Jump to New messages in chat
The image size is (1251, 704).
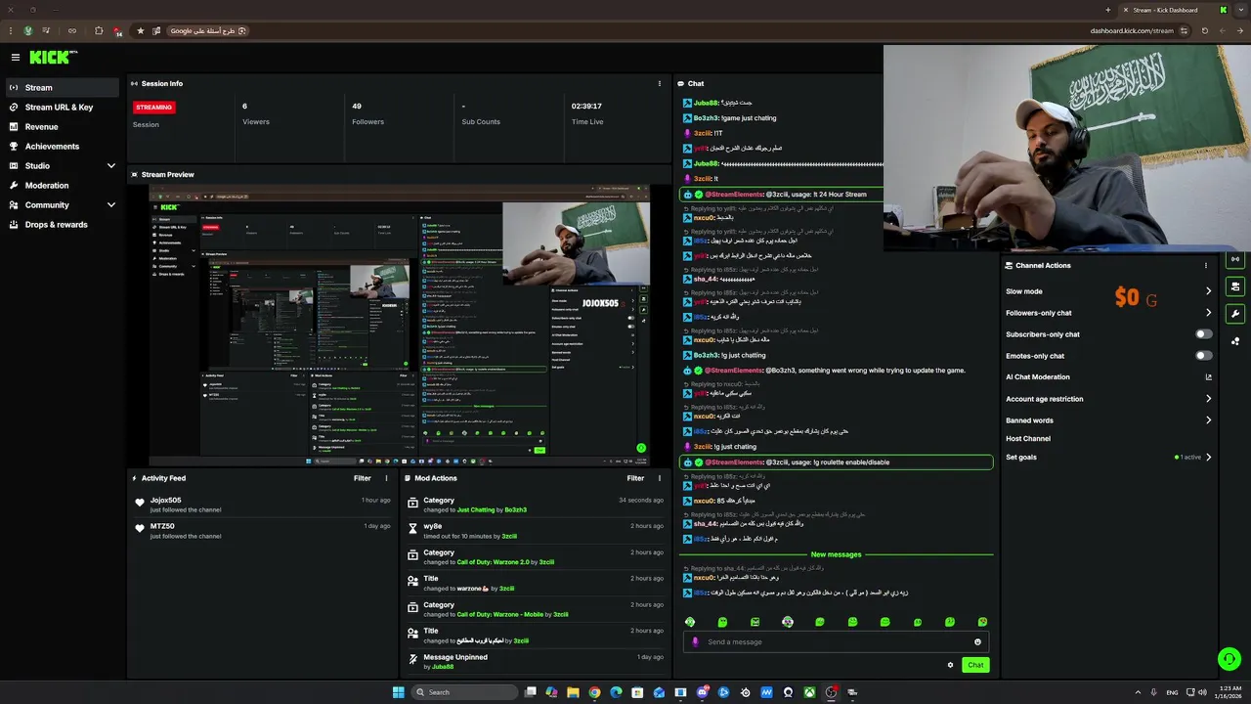(x=837, y=554)
